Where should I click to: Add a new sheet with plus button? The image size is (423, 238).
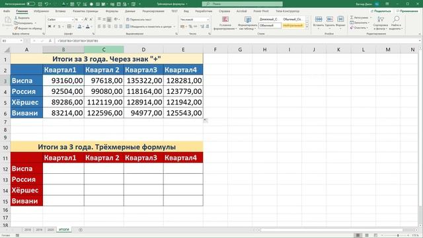pyautogui.click(x=81, y=229)
